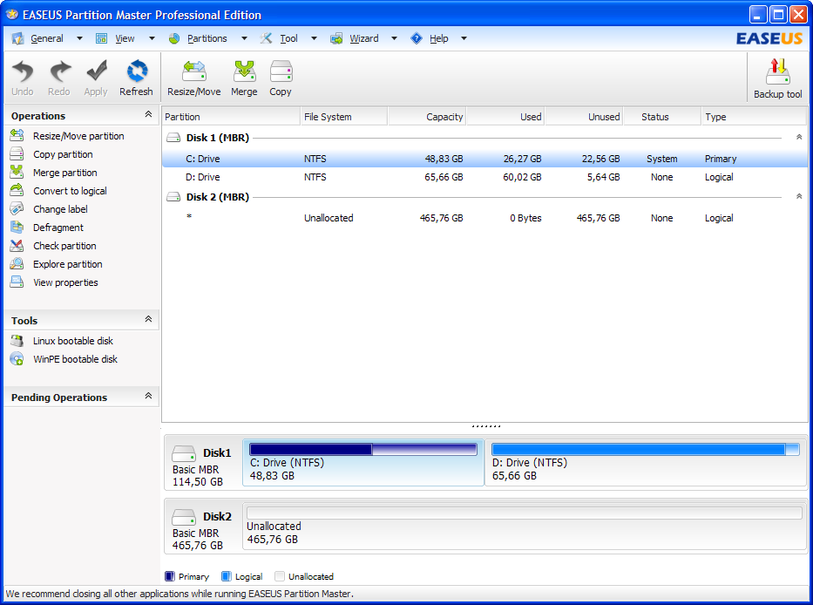Click the File System column header

tap(344, 117)
